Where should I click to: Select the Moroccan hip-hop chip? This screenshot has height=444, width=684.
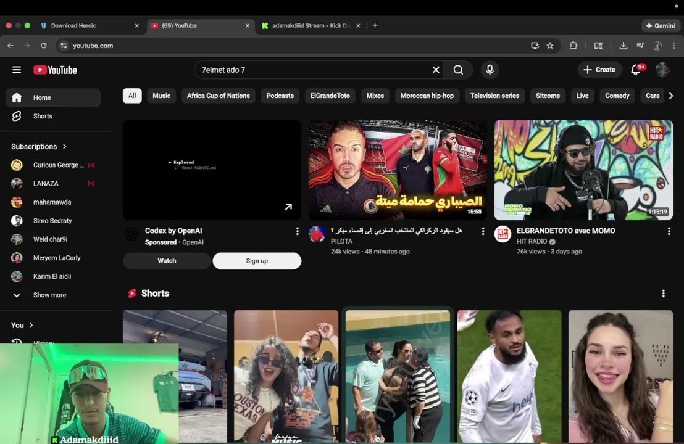427,96
